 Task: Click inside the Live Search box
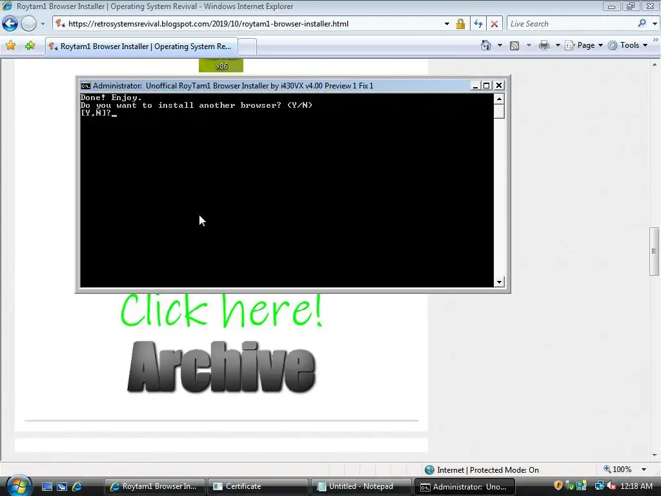coord(571,24)
